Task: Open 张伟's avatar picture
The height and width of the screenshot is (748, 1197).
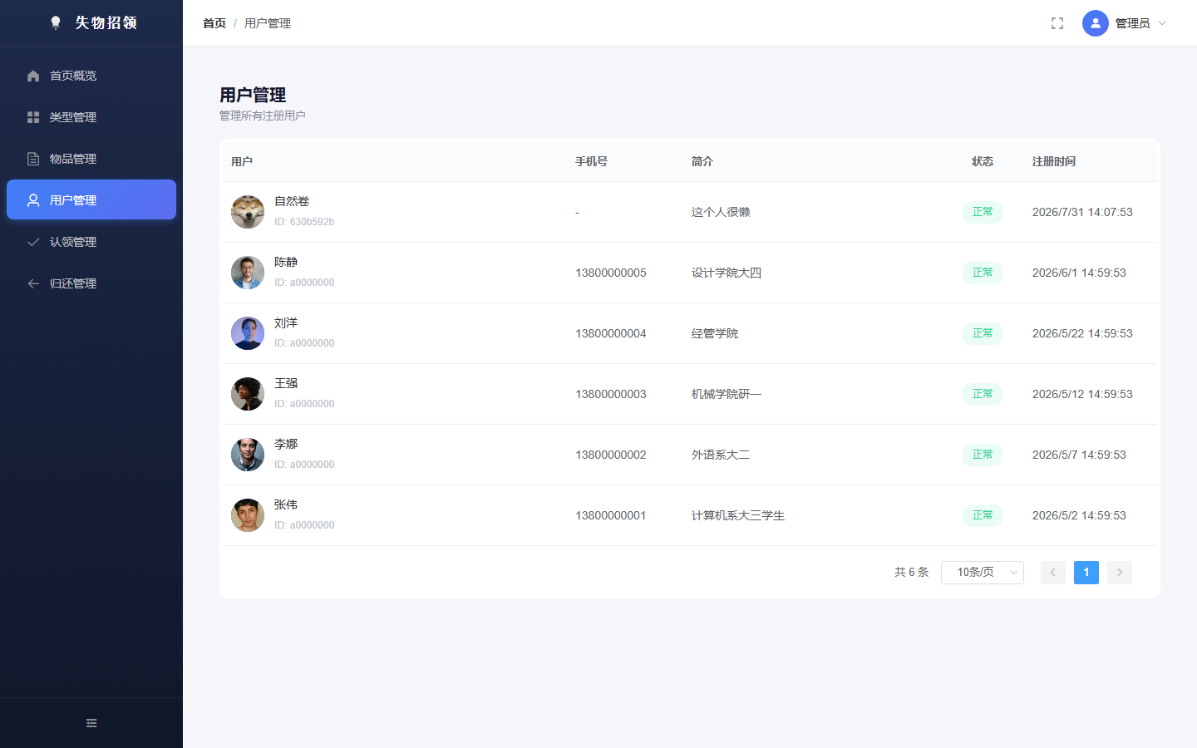Action: [x=248, y=515]
